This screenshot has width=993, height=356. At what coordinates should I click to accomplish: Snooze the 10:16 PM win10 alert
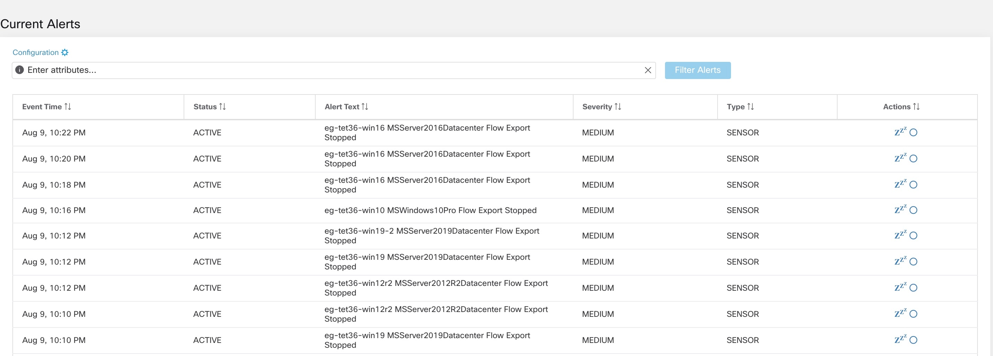tap(900, 210)
